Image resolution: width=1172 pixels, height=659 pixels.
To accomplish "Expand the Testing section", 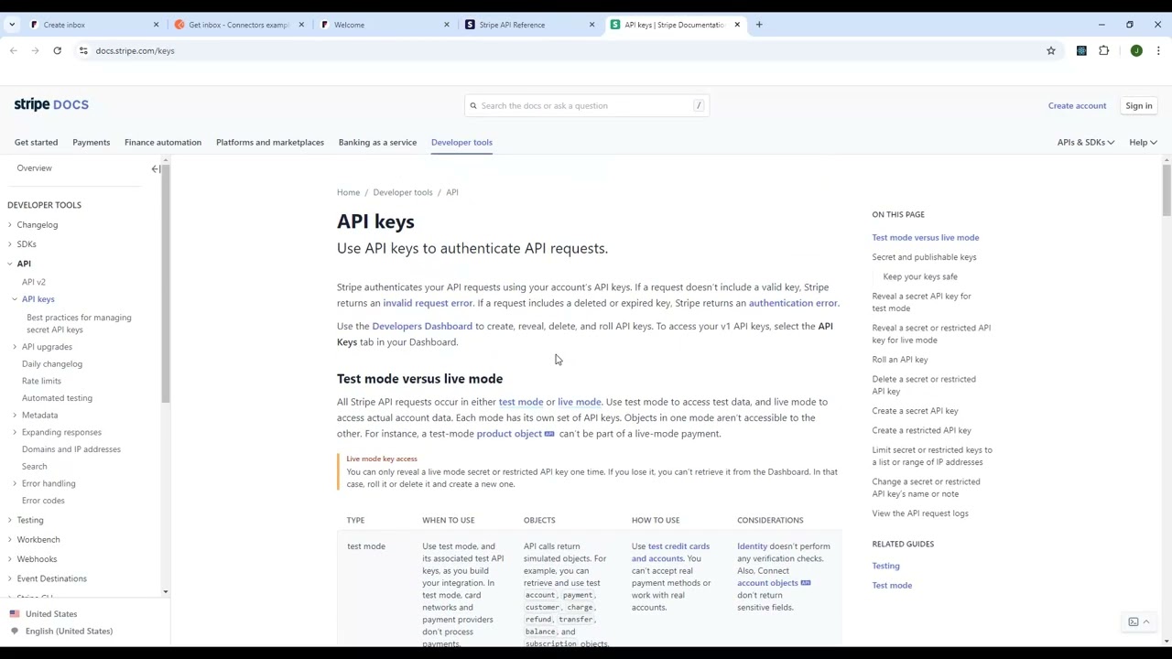I will (x=10, y=520).
